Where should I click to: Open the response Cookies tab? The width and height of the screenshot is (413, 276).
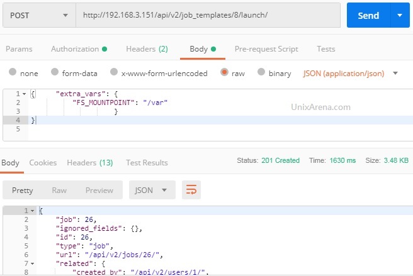[43, 163]
